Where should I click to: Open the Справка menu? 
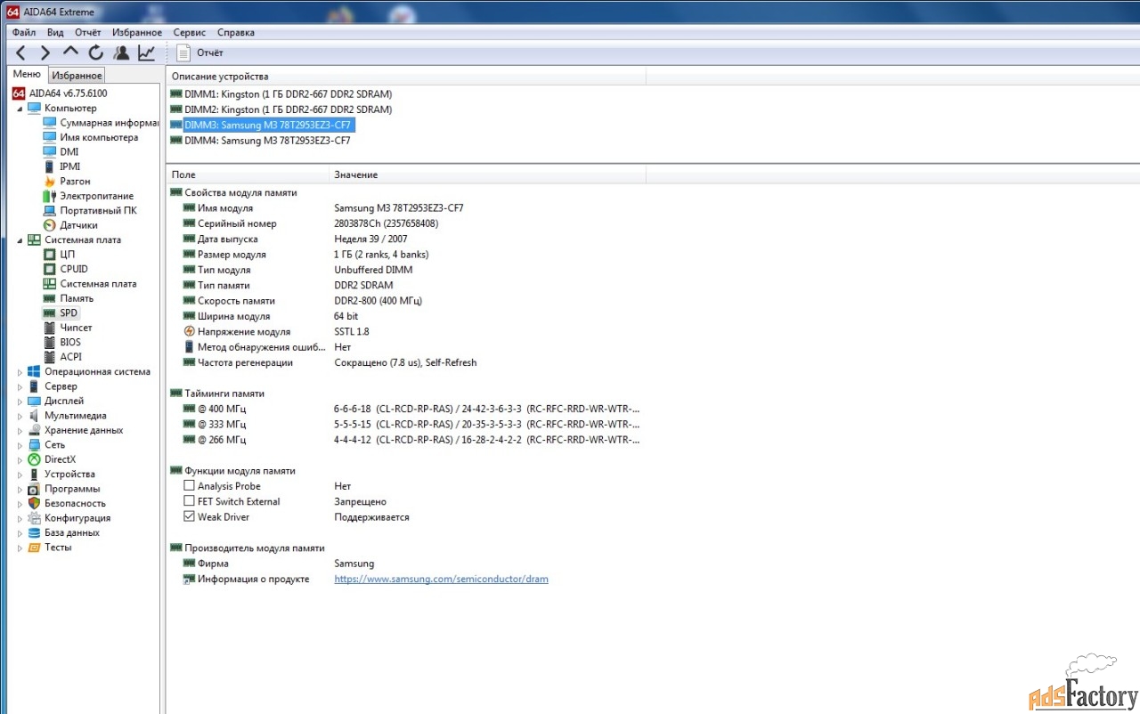236,32
